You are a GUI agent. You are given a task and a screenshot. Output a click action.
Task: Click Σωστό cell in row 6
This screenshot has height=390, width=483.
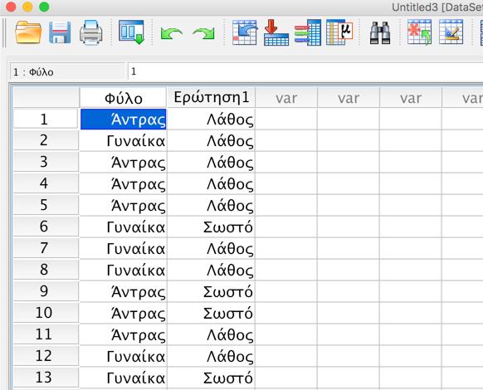tap(212, 227)
